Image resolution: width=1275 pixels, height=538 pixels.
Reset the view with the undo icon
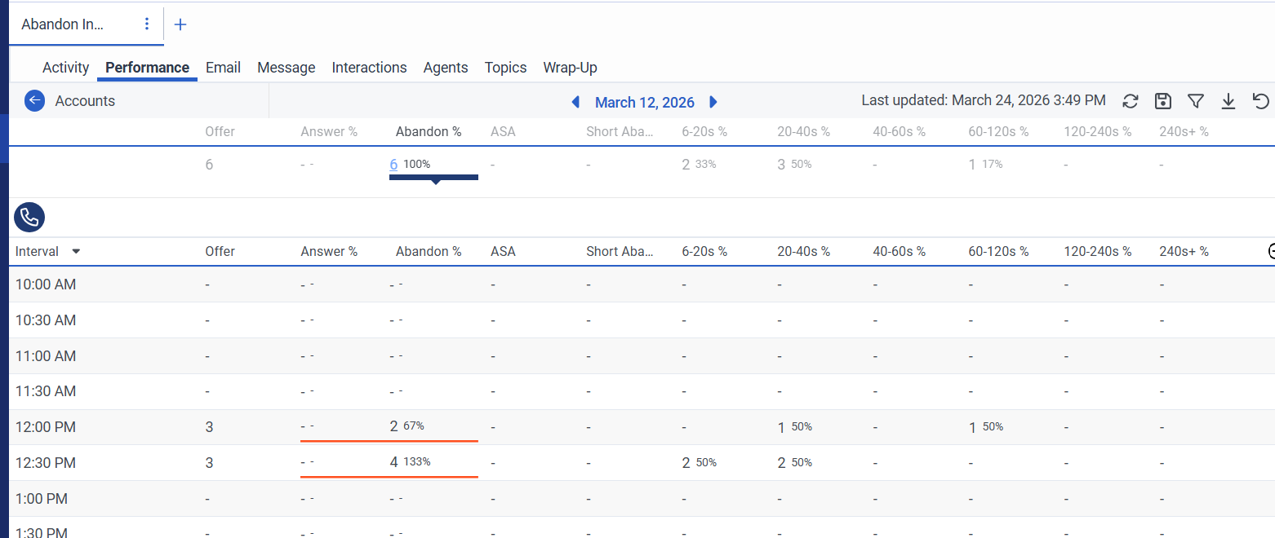(x=1261, y=101)
